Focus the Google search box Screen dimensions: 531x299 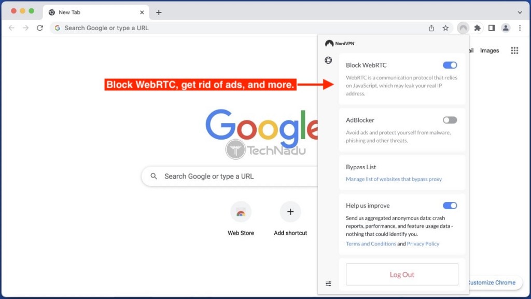coord(230,176)
